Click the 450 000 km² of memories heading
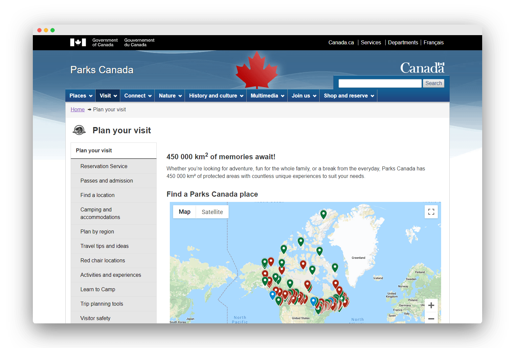The width and height of the screenshot is (515, 348). pos(221,156)
